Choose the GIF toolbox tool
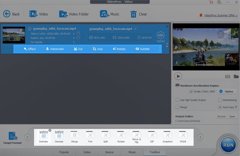 pyautogui.click(x=152, y=136)
